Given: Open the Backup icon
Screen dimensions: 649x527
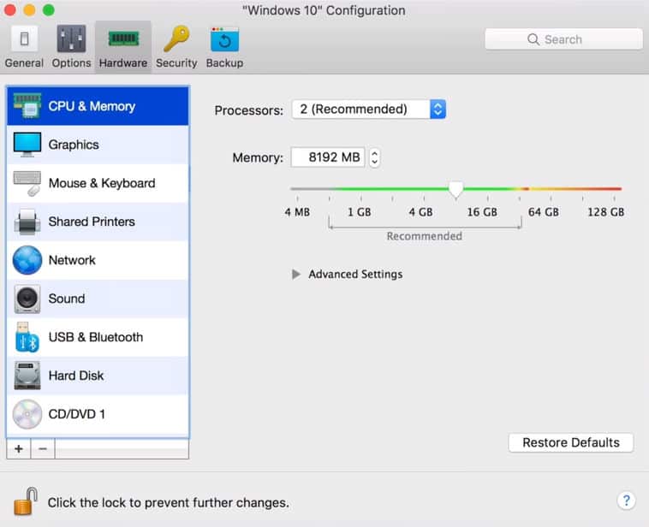Looking at the screenshot, I should [224, 39].
